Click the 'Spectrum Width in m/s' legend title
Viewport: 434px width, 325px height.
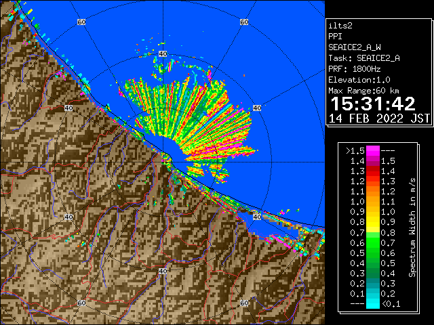(412, 227)
